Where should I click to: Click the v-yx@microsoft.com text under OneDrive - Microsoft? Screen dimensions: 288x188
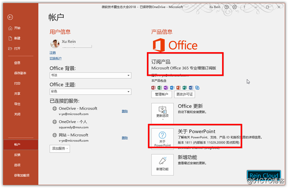pyautogui.click(x=74, y=114)
